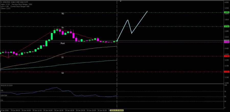230x112 pixels.
Task: Click the 19 Jan 16:30 time axis label
Action: (59, 110)
